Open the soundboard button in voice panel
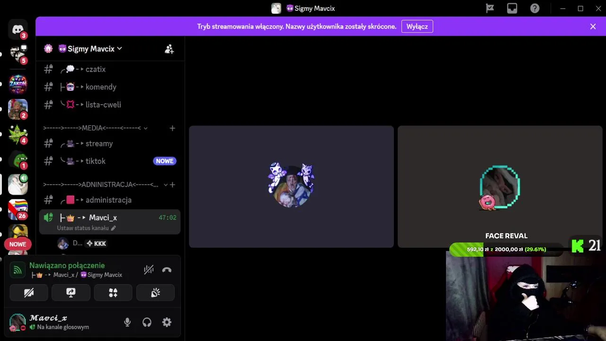 (x=155, y=293)
